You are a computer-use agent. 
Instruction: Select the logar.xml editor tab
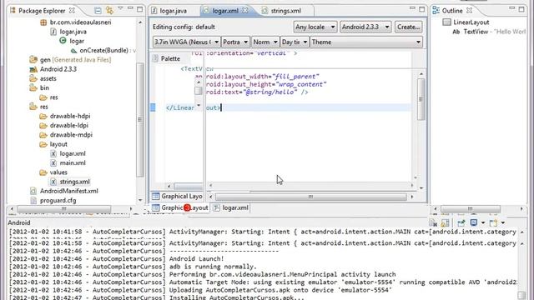[x=225, y=11]
